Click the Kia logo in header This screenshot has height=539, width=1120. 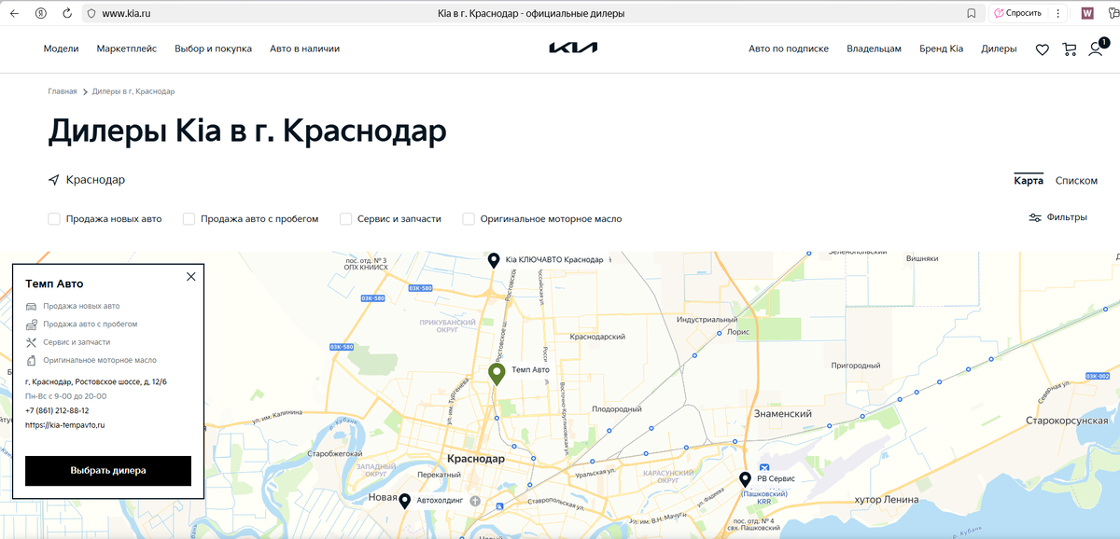[x=573, y=48]
